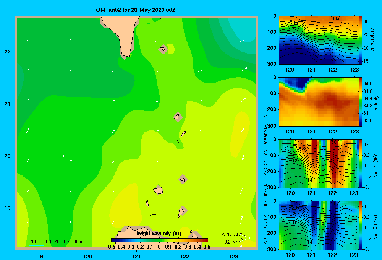382x260 pixels.
Task: Open the salinity cross-section panel
Action: click(319, 102)
